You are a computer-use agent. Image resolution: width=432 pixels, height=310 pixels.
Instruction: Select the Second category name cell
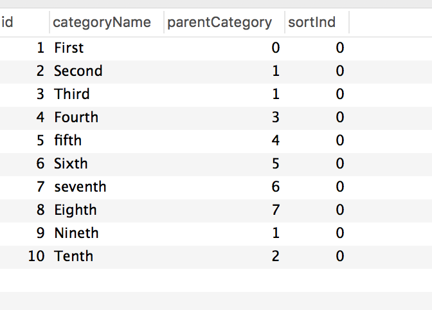tap(107, 71)
